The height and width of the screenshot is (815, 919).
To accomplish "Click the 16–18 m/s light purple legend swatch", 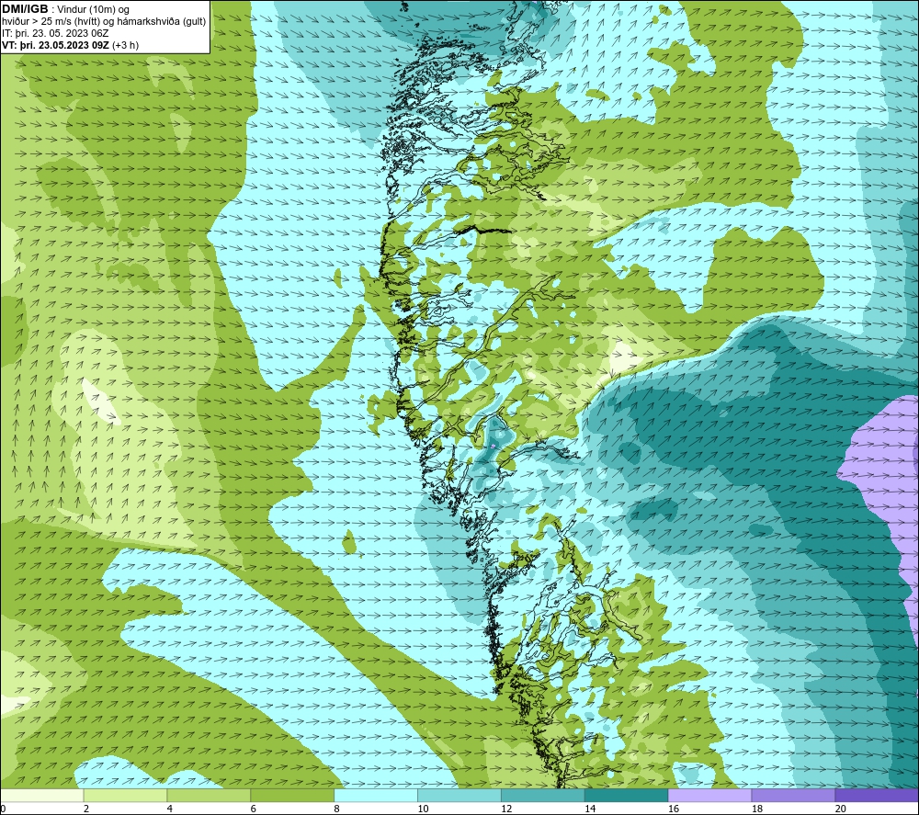I will coord(709,795).
